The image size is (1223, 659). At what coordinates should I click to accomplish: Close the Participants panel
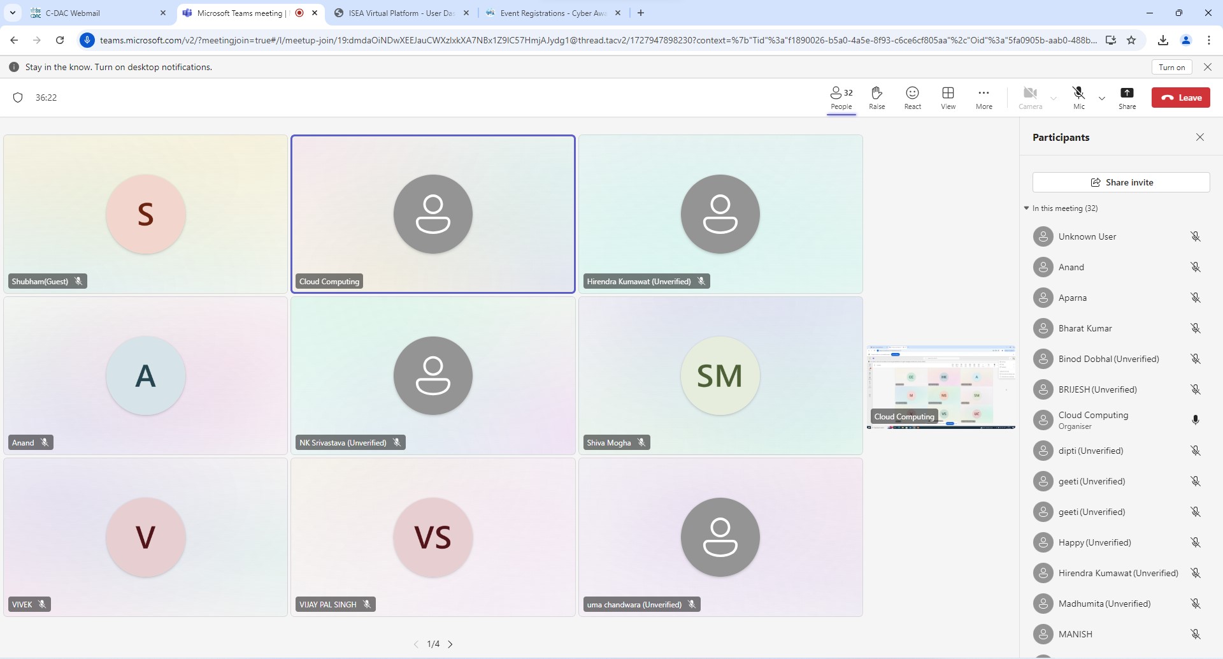[1200, 137]
